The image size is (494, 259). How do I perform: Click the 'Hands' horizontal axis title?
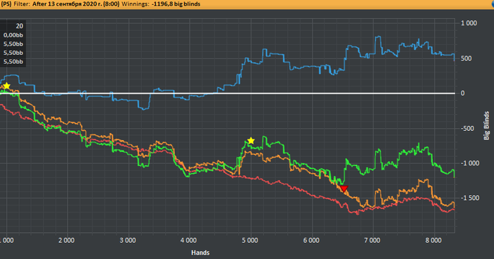click(x=200, y=253)
